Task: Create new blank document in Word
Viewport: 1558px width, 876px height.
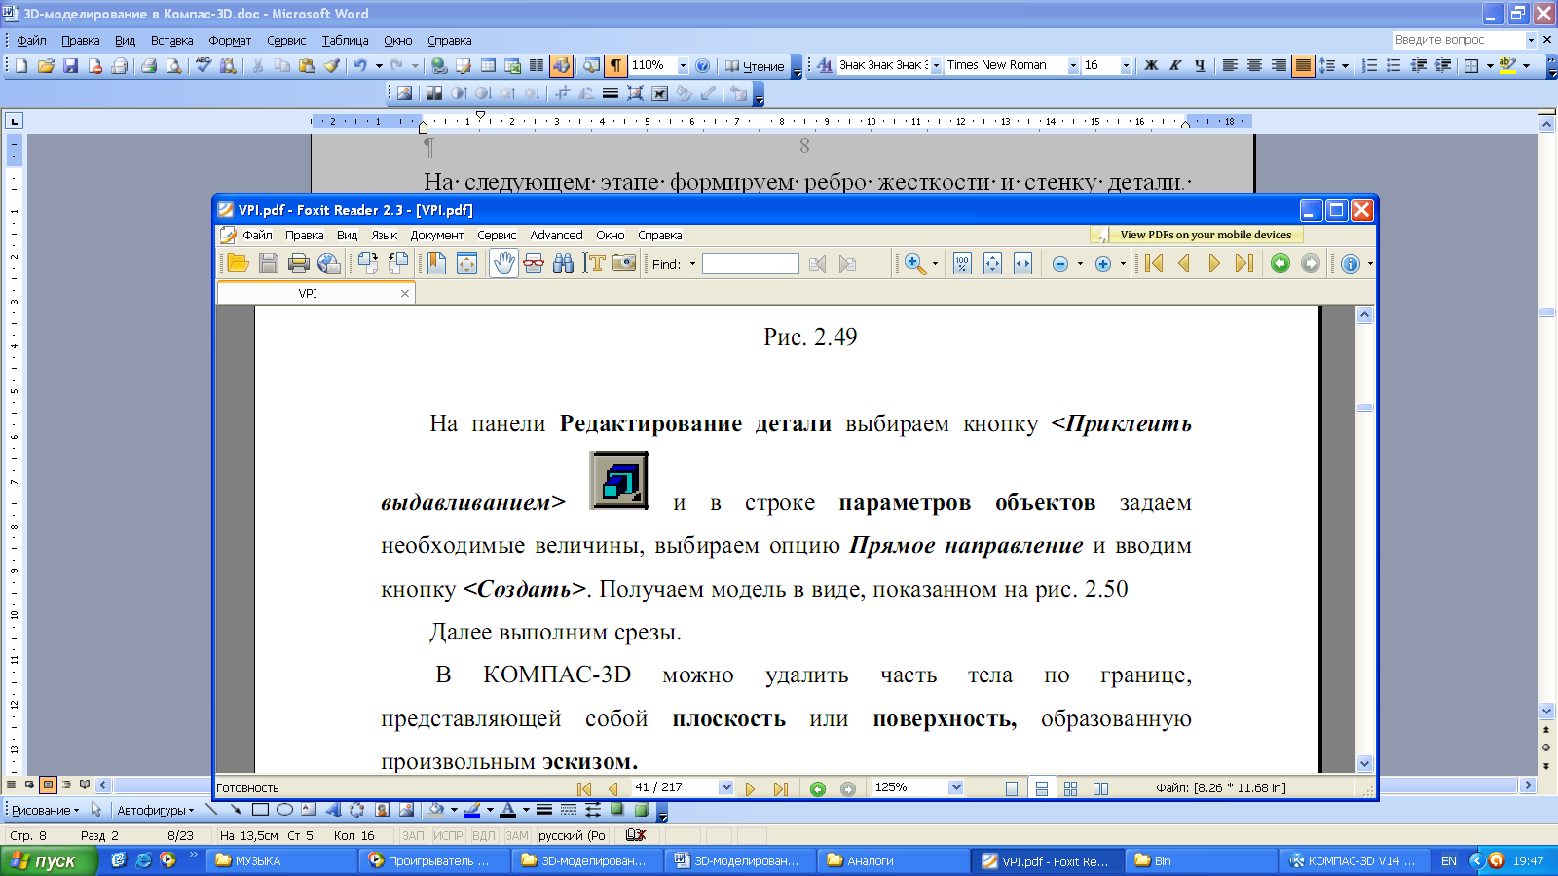Action: click(x=21, y=65)
